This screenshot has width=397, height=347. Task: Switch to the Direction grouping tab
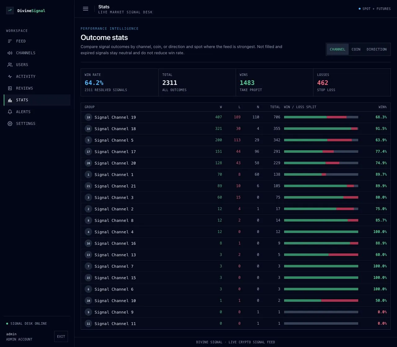click(x=377, y=49)
